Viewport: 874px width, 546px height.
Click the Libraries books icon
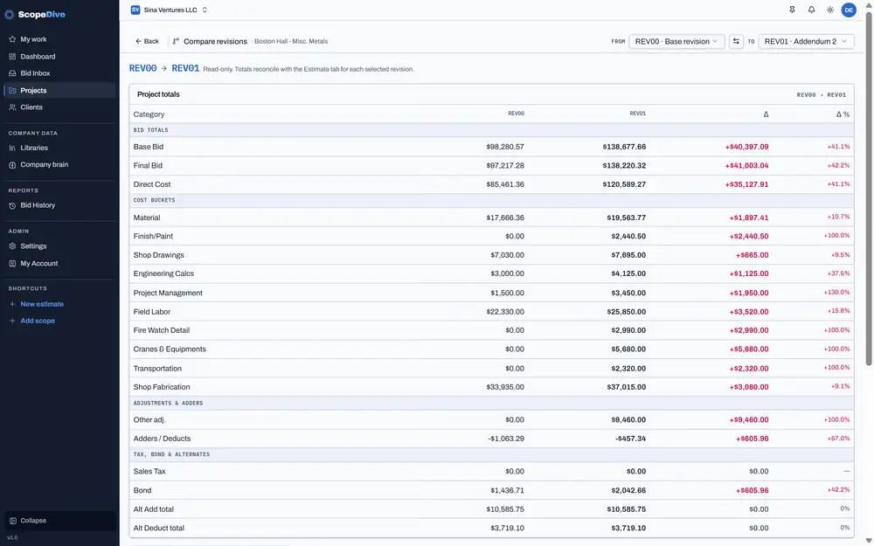tap(12, 148)
